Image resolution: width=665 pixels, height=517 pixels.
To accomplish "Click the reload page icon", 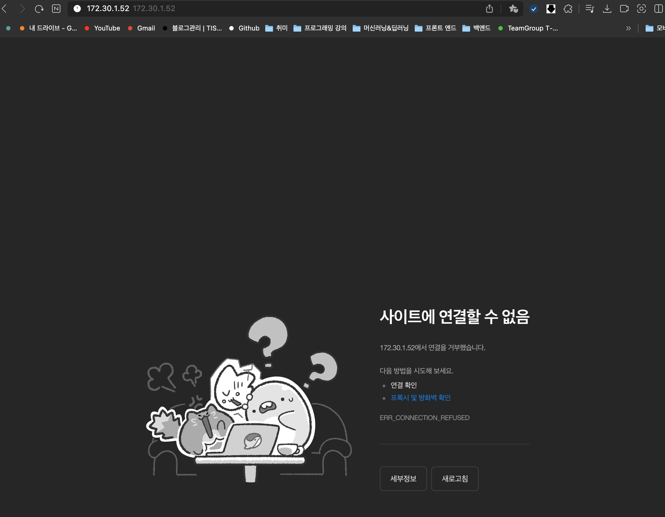I will pyautogui.click(x=39, y=9).
